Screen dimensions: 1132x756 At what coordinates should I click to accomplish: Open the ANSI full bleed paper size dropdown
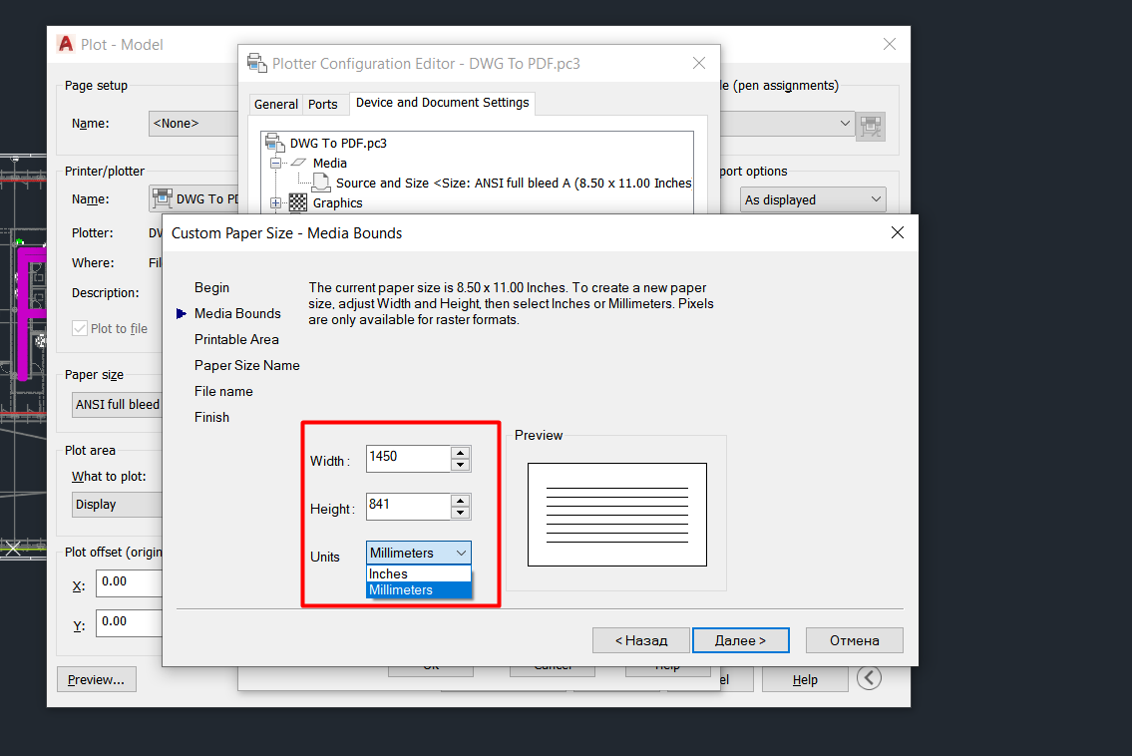(x=117, y=404)
